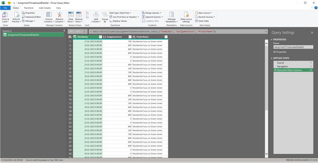Select the AssignmentTimephasedDataSet query

tap(33, 35)
